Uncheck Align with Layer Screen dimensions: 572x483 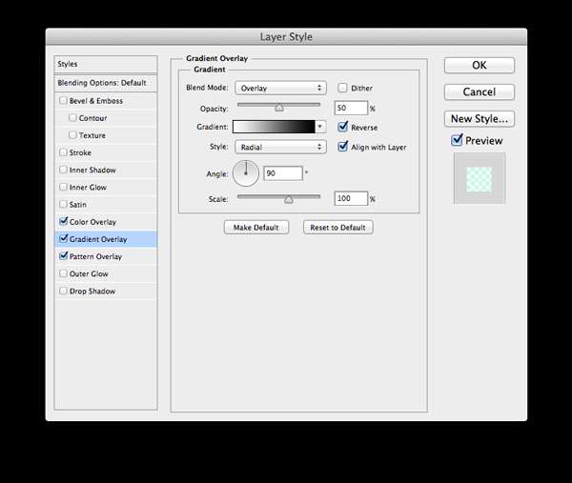click(342, 146)
